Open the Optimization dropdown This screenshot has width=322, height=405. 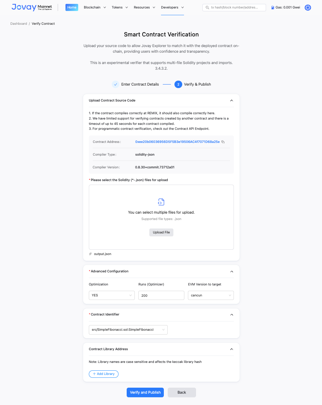[111, 295]
